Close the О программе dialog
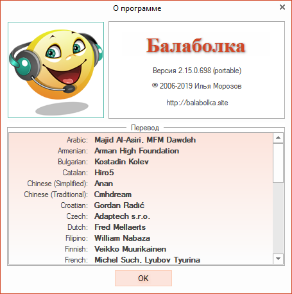292x294 pixels. coord(282,7)
